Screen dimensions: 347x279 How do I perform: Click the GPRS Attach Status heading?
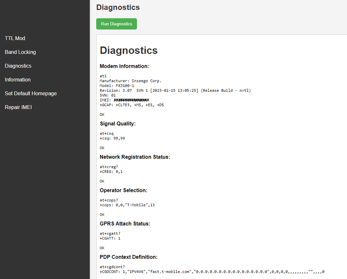[125, 224]
